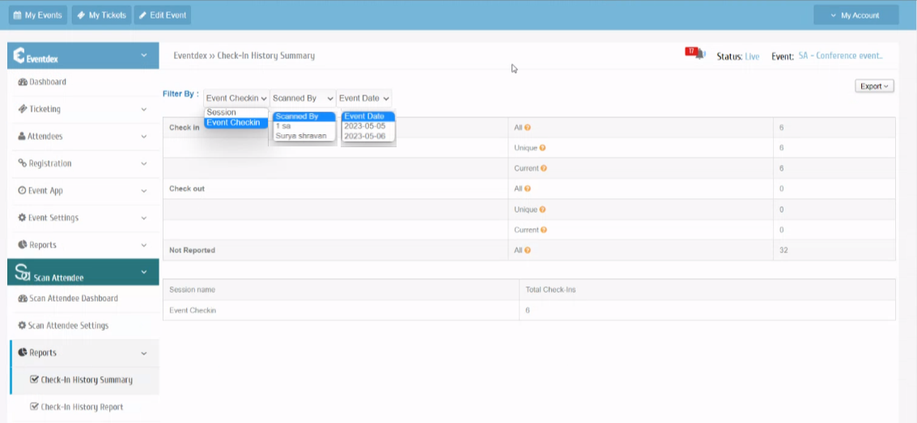Select Session option in filter list

tap(221, 112)
